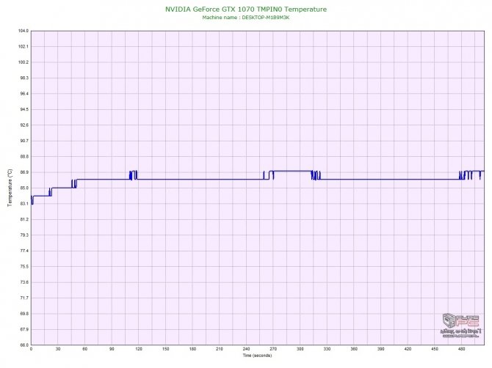Select the 104.0 value on temperature axis
Image resolution: width=492 pixels, height=368 pixels.
23,31
